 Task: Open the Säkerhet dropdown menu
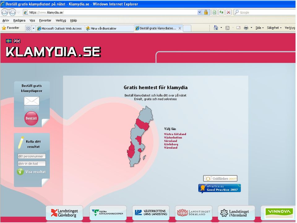coord(274,28)
